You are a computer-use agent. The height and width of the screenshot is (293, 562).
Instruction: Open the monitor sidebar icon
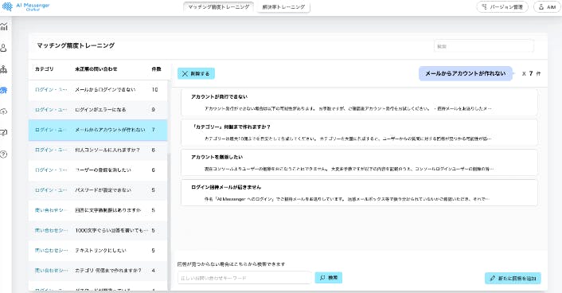(4, 133)
